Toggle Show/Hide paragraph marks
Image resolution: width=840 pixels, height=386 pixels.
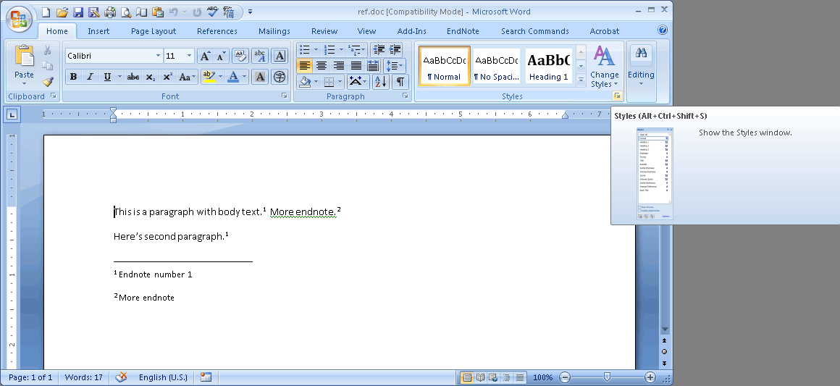click(400, 82)
